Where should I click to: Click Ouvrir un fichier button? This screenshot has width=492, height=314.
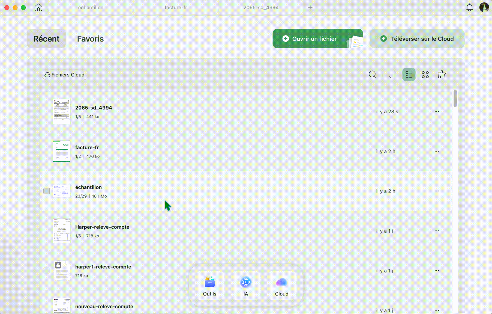tap(318, 38)
